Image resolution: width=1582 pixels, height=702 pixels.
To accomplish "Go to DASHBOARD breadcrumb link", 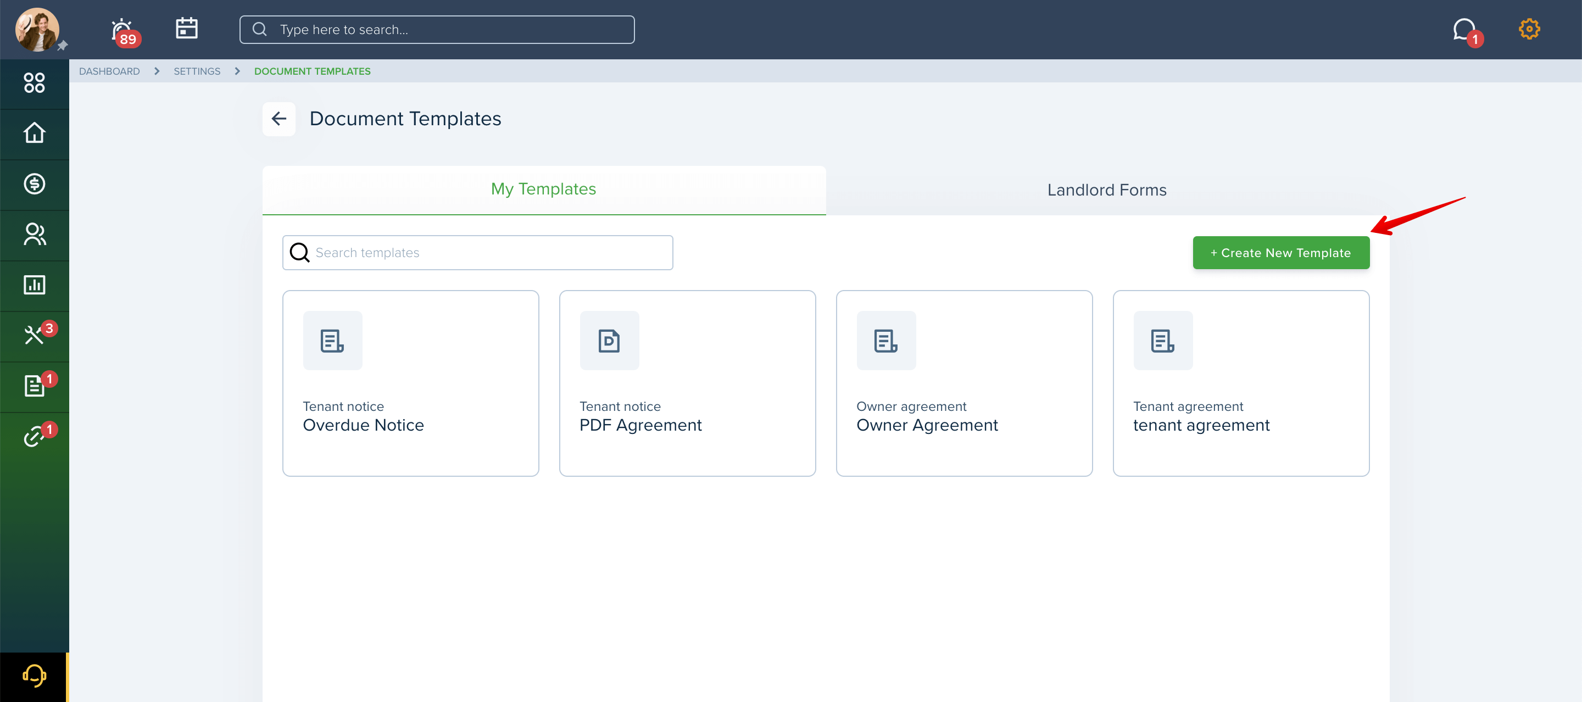I will (x=109, y=71).
